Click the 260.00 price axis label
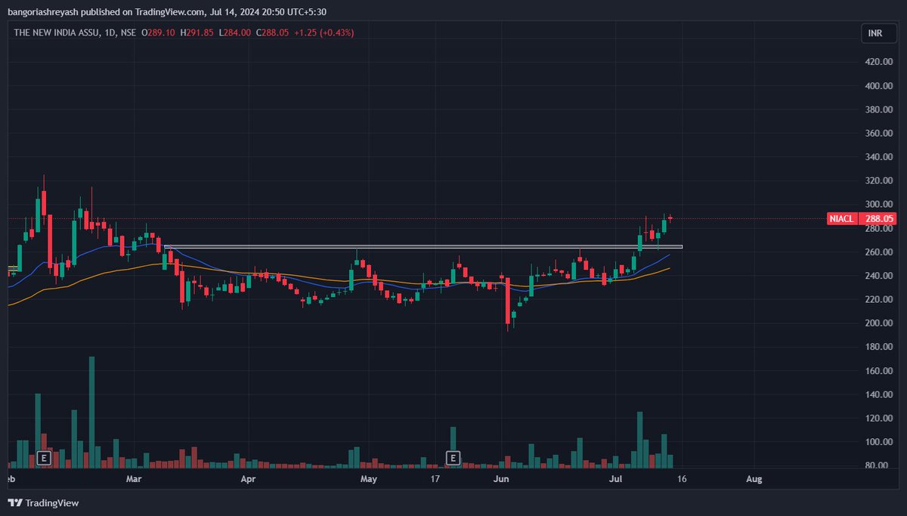This screenshot has height=516, width=907. tap(880, 252)
